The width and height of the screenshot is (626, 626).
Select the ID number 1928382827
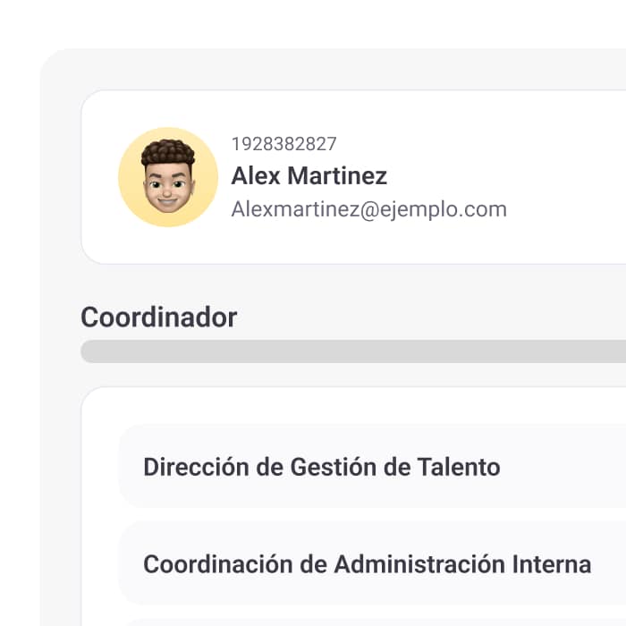(284, 144)
